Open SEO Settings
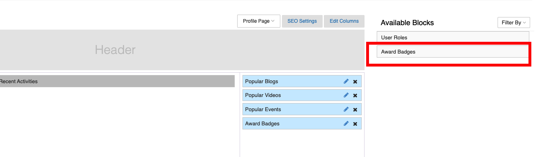The height and width of the screenshot is (157, 535). pyautogui.click(x=302, y=21)
